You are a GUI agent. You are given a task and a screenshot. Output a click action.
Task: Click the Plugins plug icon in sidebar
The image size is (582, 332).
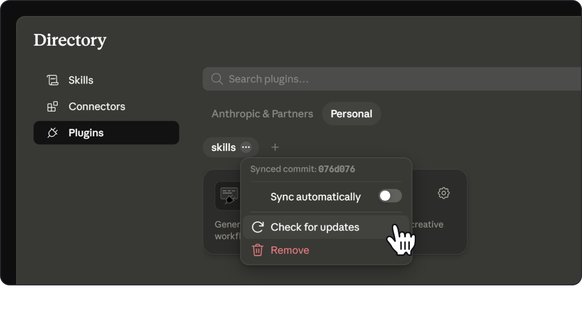pyautogui.click(x=52, y=133)
